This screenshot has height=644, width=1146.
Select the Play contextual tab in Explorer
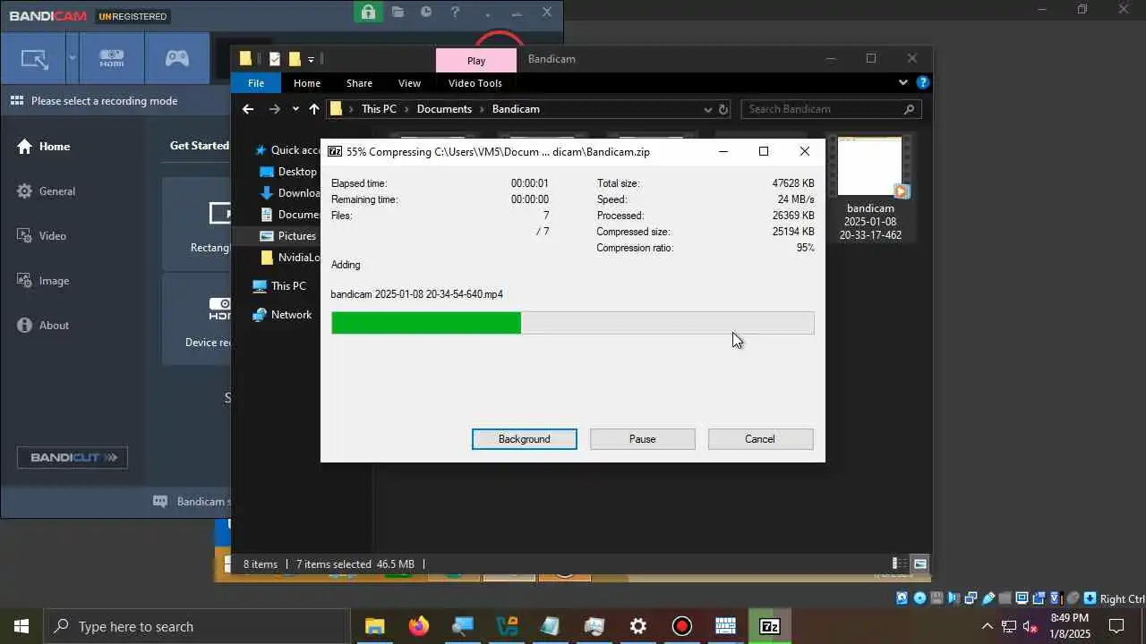click(x=476, y=61)
